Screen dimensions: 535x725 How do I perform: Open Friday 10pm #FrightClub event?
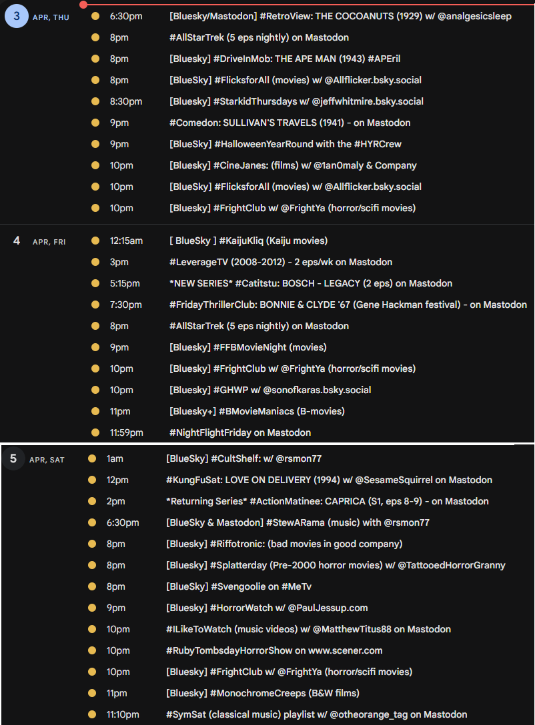click(x=292, y=368)
